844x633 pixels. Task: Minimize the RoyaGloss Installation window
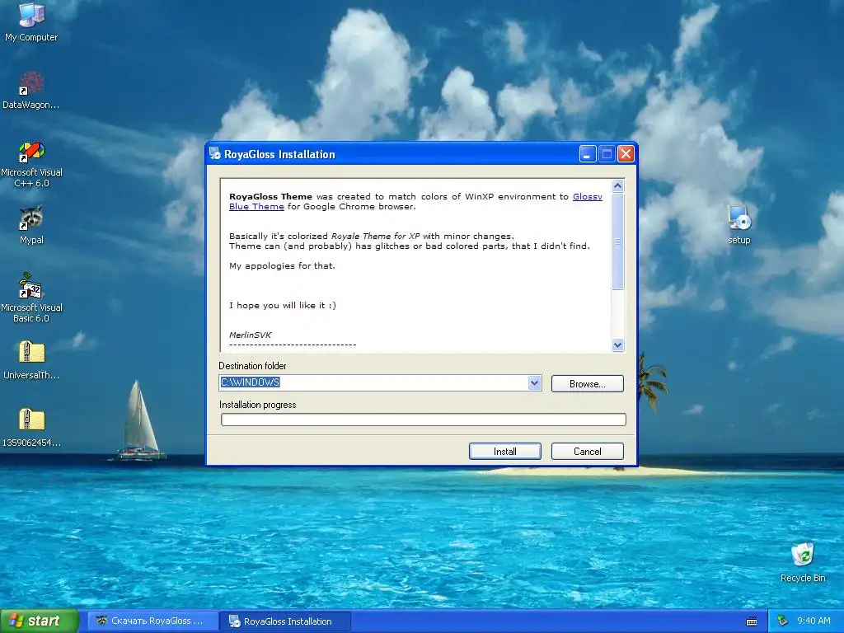point(587,154)
